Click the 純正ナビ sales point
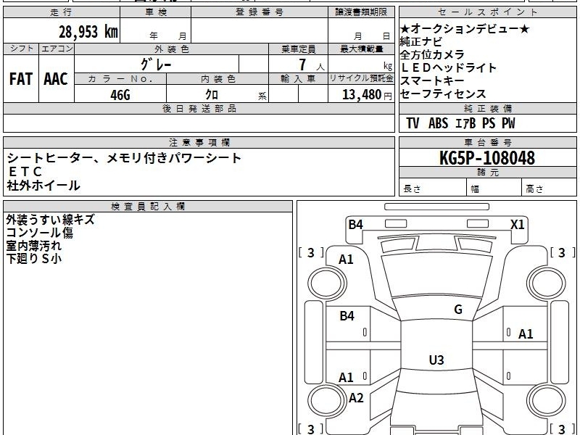This screenshot has width=580, height=435. click(421, 41)
